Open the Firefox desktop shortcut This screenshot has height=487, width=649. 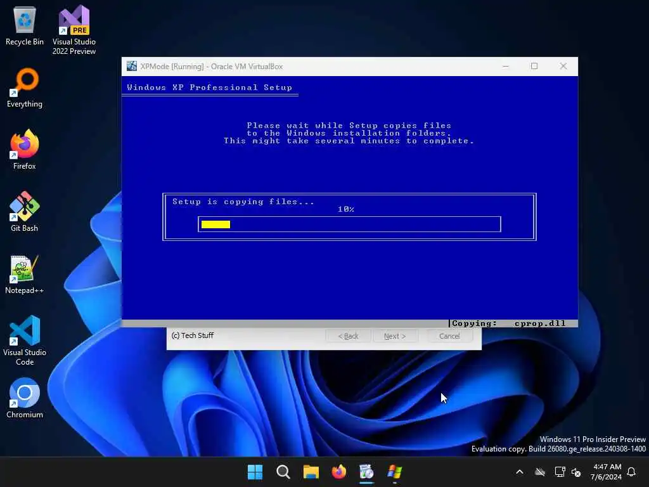(25, 150)
